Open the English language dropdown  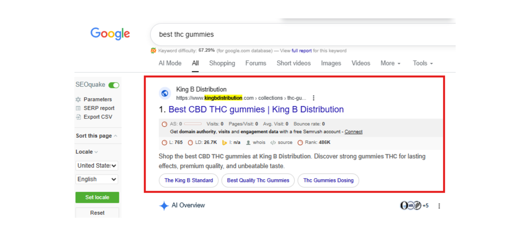pos(96,179)
